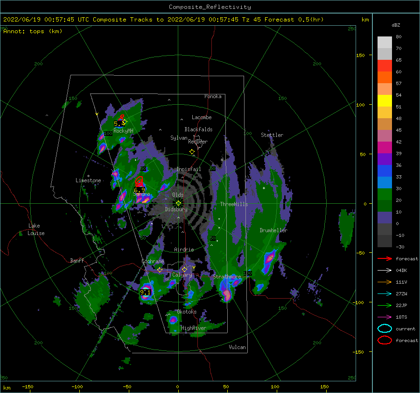Image resolution: width=420 pixels, height=393 pixels.
Task: Click the cyan current ellipse in legend
Action: [x=385, y=329]
